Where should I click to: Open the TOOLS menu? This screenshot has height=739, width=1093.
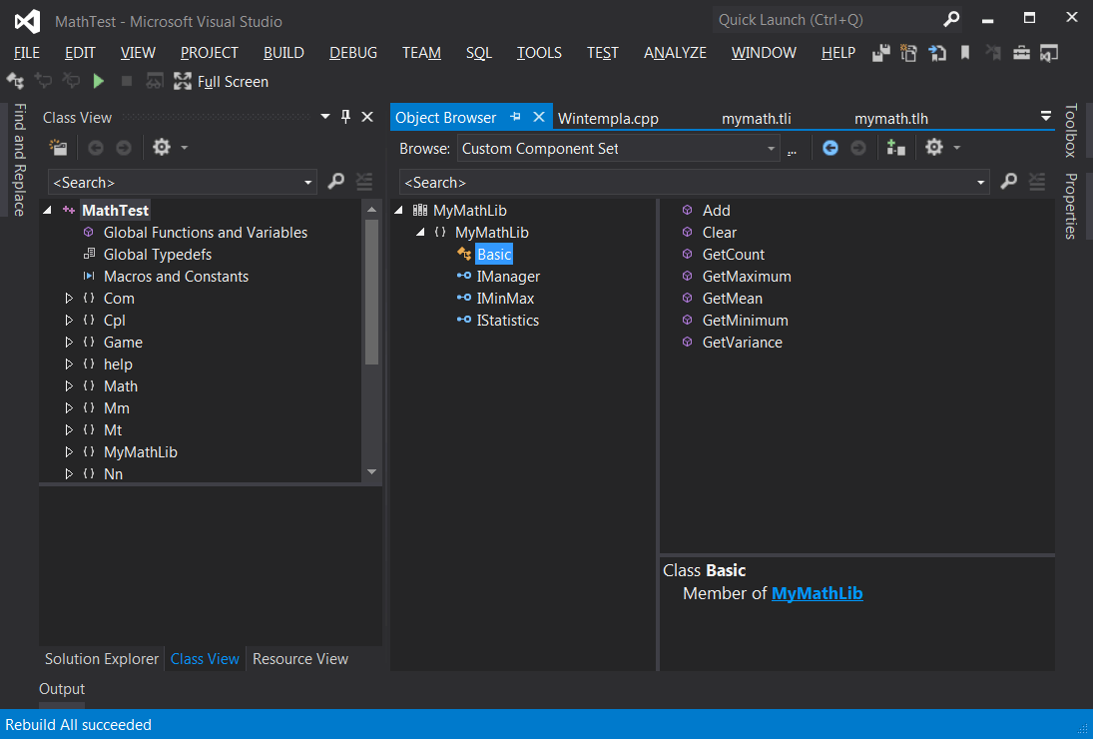point(539,52)
